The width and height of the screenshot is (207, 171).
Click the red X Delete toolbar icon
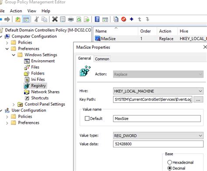55,19
